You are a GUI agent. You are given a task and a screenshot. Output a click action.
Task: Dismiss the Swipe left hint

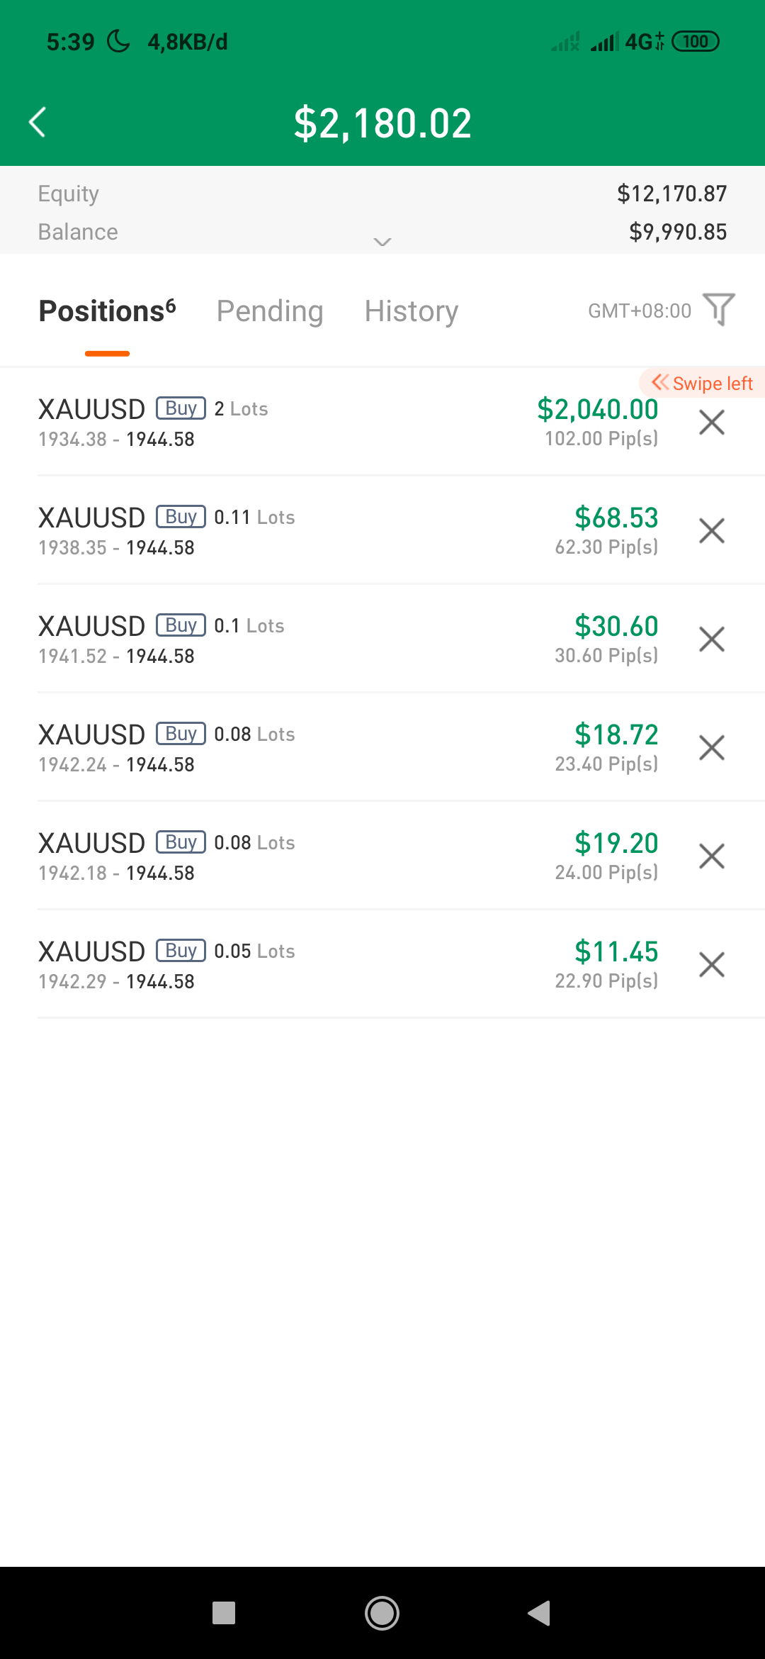(702, 383)
